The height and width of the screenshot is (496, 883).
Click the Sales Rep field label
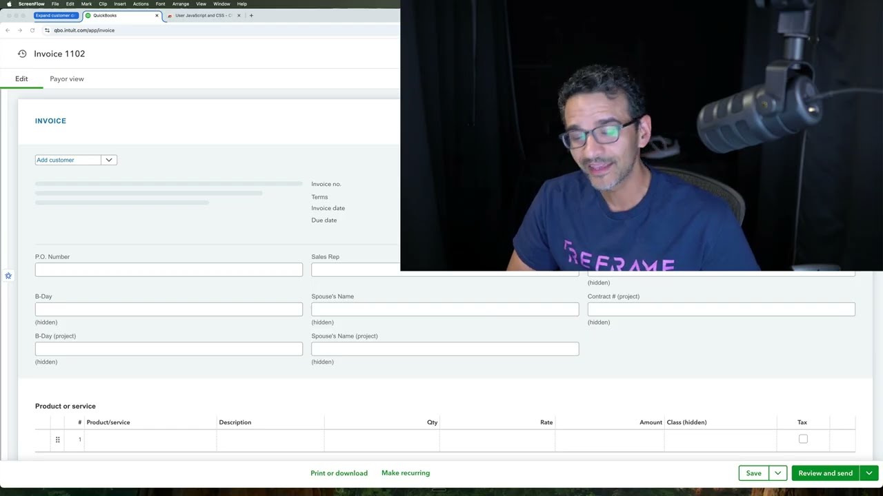tap(325, 257)
